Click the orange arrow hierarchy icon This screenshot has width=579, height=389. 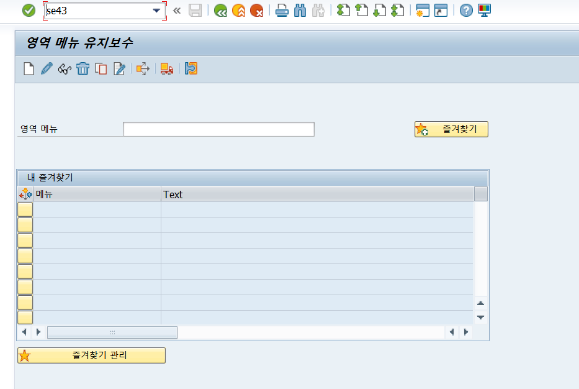coord(143,69)
